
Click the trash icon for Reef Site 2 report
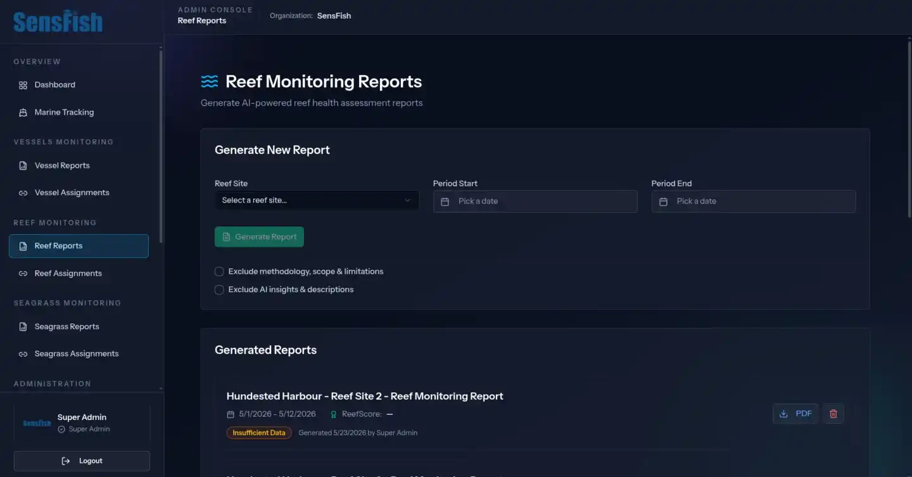(833, 414)
